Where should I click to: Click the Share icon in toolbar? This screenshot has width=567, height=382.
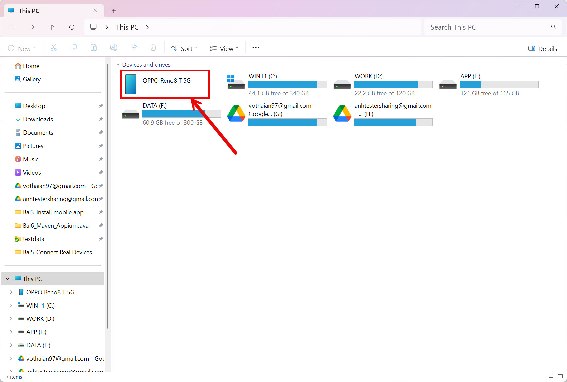tap(134, 48)
